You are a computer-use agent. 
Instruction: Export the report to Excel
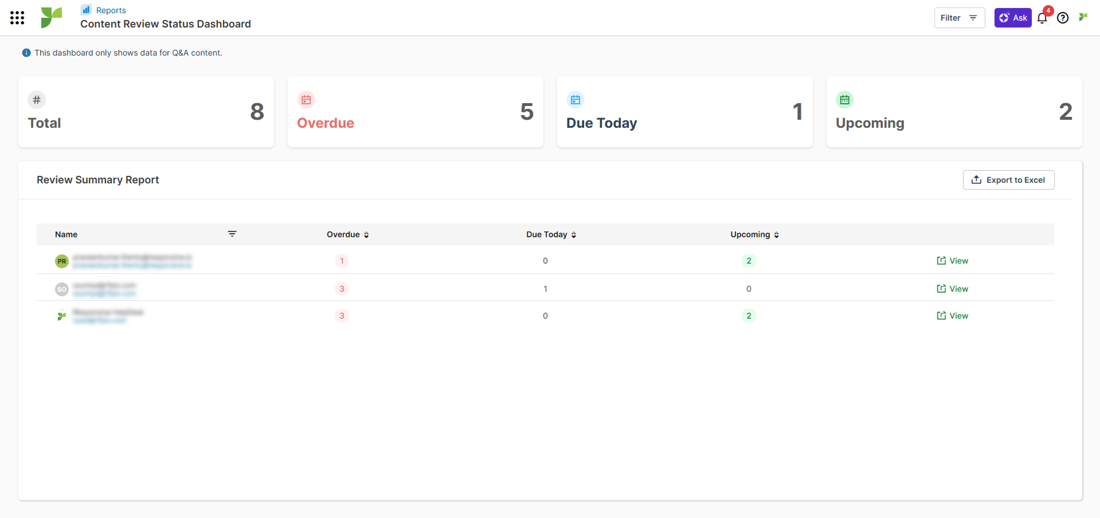coord(1008,180)
